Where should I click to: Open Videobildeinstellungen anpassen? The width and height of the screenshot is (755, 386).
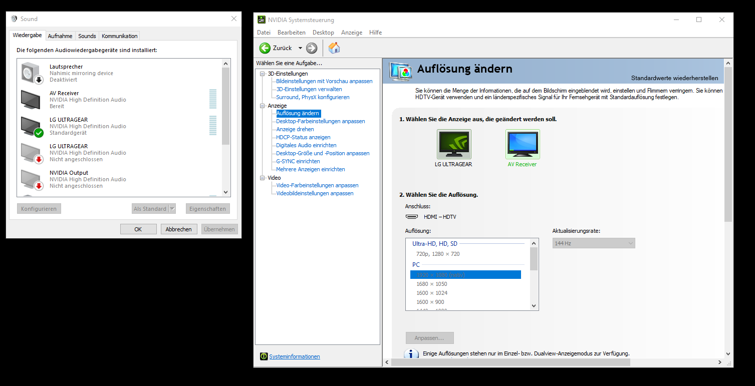coord(315,193)
